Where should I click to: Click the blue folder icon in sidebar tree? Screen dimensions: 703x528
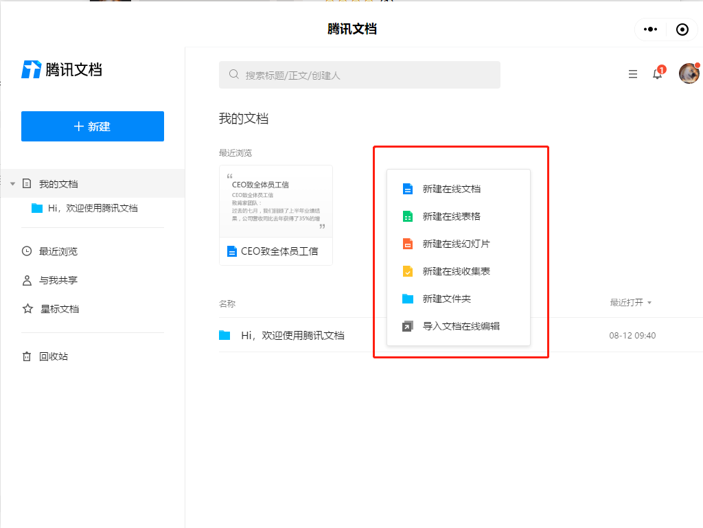[x=37, y=208]
